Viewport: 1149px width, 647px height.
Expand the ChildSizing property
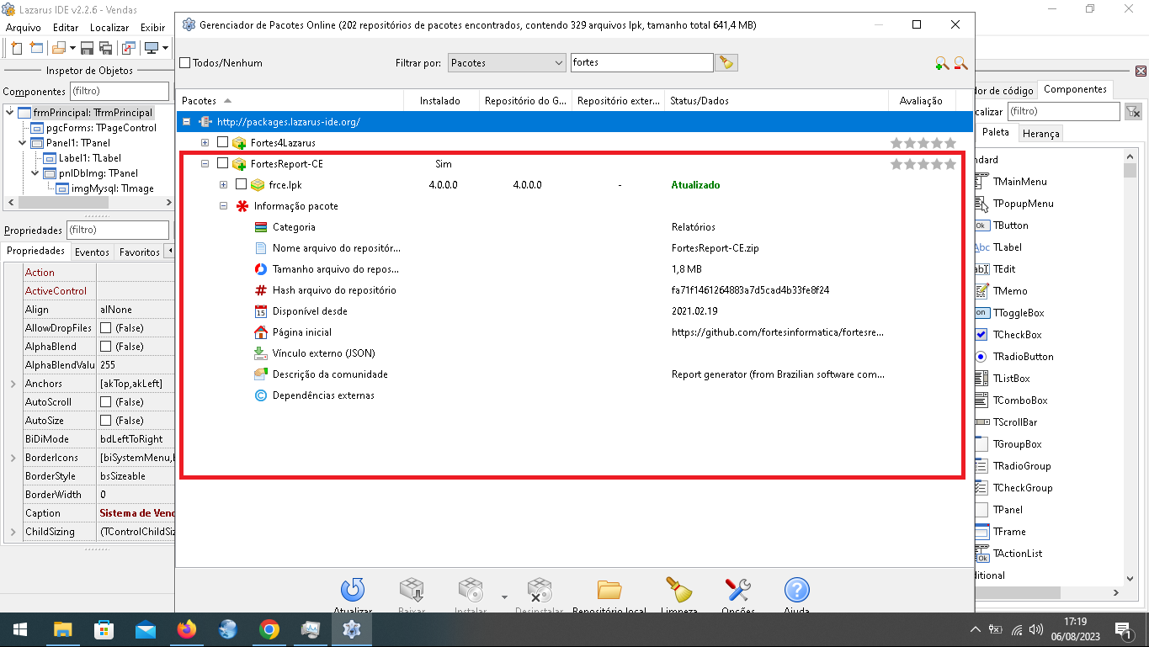click(13, 532)
